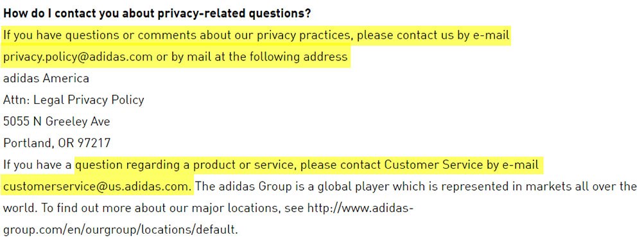Click the phrase 'If you have a' before highlight
This screenshot has height=242, width=642.
pos(38,165)
